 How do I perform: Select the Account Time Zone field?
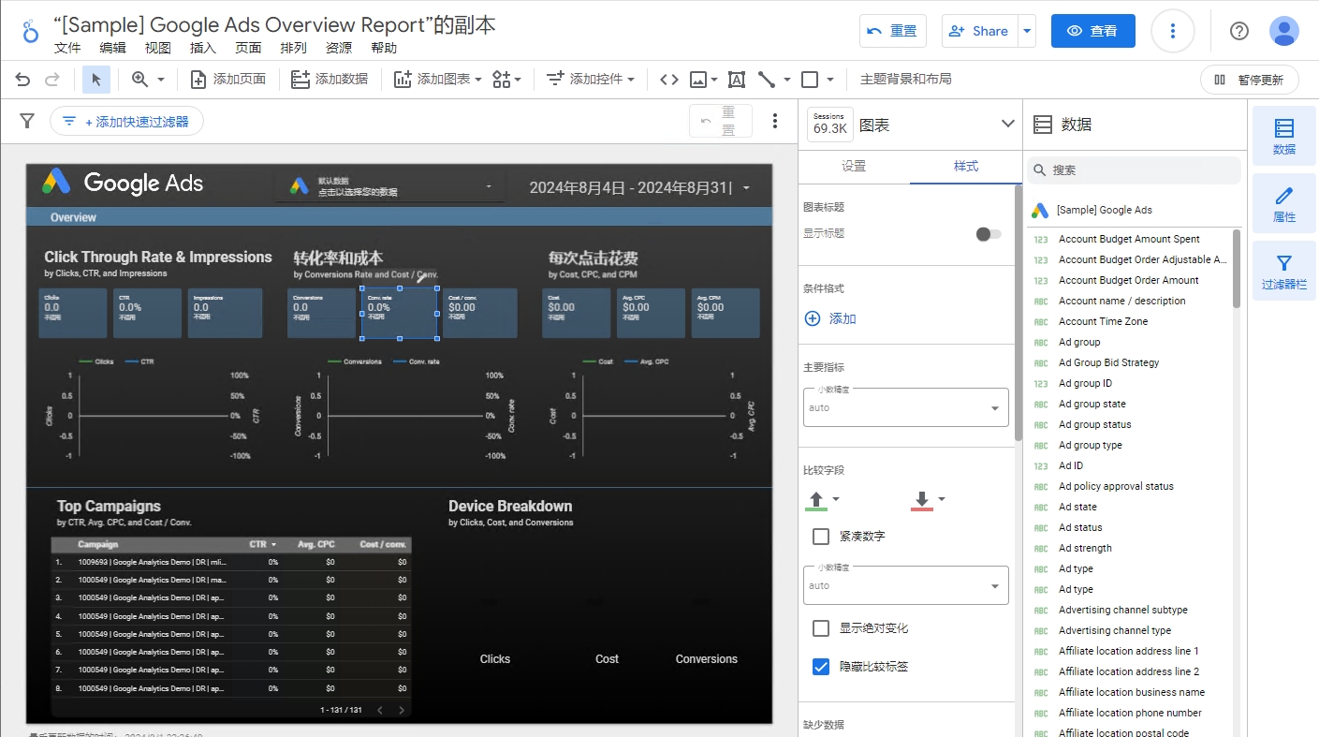click(x=1103, y=321)
